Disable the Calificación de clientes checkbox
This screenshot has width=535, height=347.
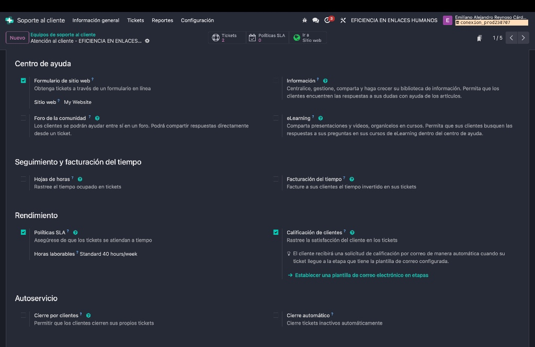click(x=276, y=233)
